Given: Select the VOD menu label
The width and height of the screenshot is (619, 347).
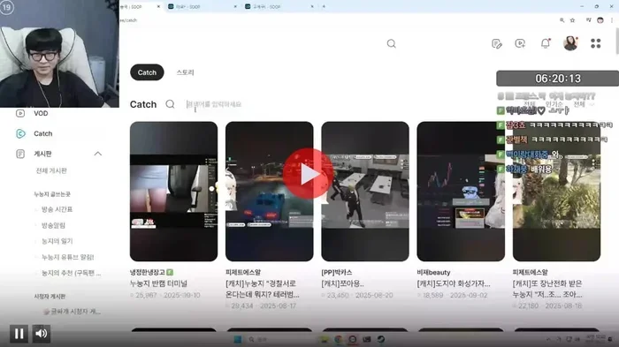Looking at the screenshot, I should (41, 114).
